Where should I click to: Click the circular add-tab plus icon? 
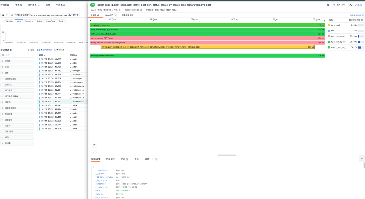coord(156,159)
